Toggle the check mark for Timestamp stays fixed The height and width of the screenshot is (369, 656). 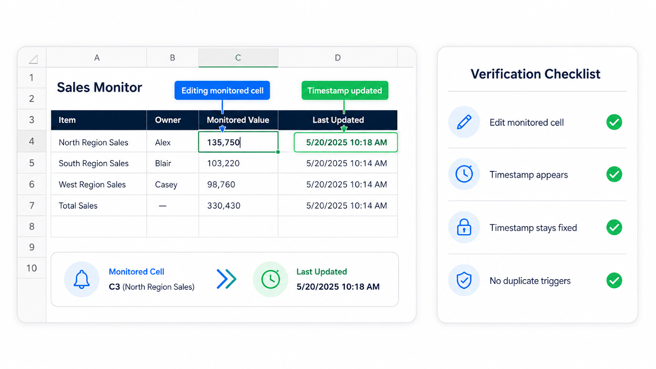[x=614, y=227]
